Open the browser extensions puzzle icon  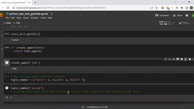pos(182,8)
